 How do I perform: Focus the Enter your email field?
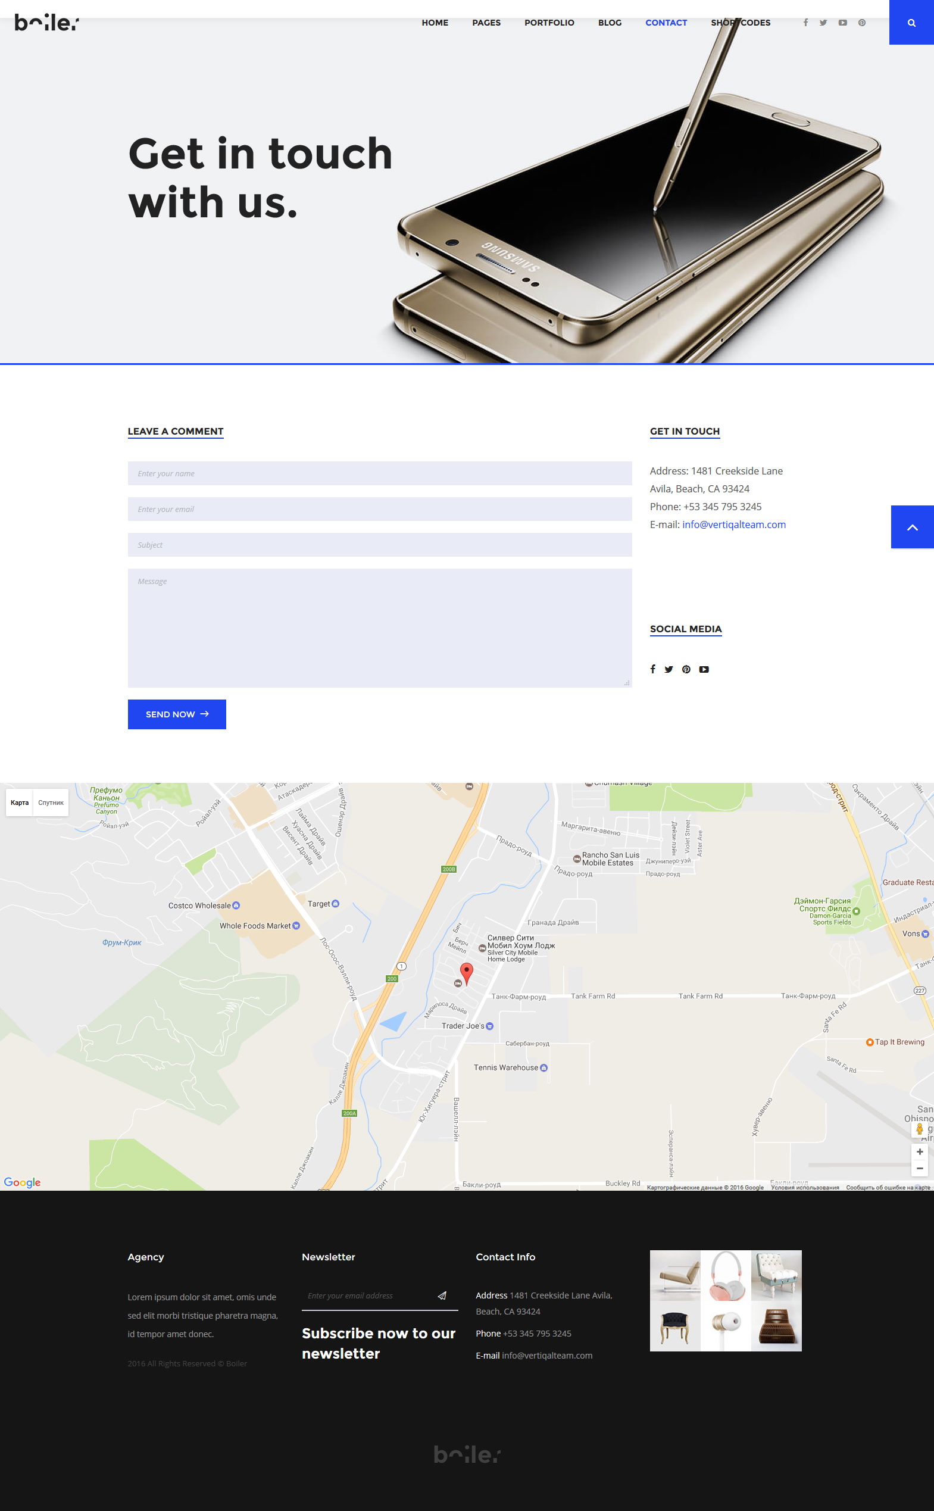tap(380, 509)
